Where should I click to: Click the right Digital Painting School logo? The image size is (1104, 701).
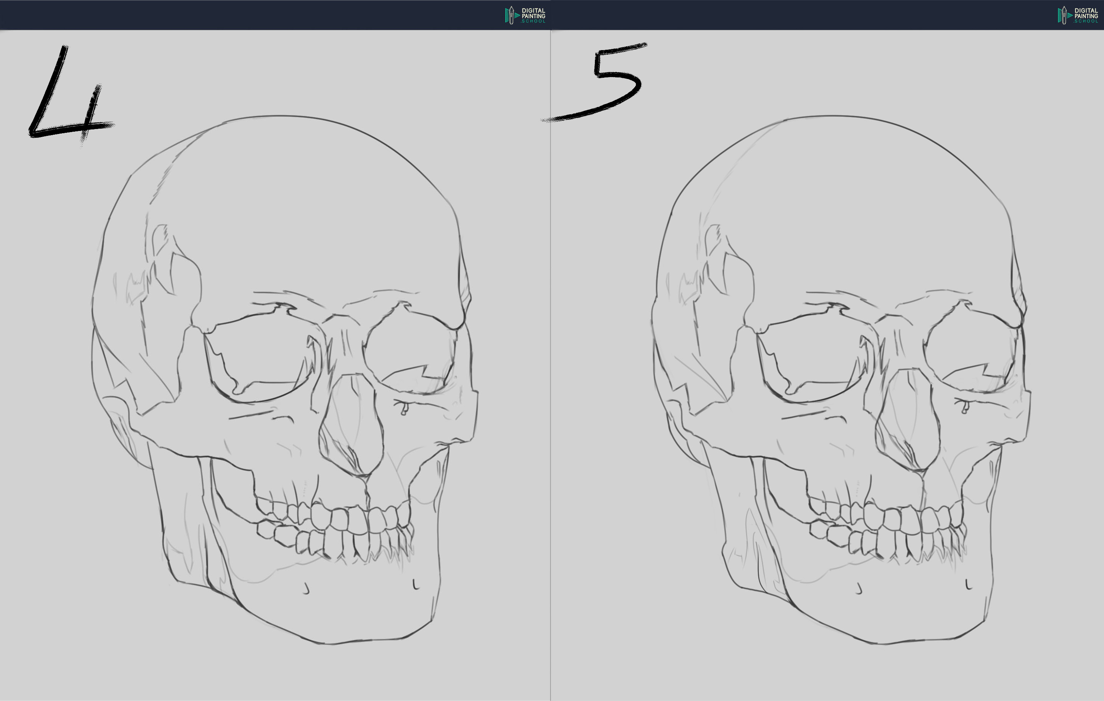1077,15
